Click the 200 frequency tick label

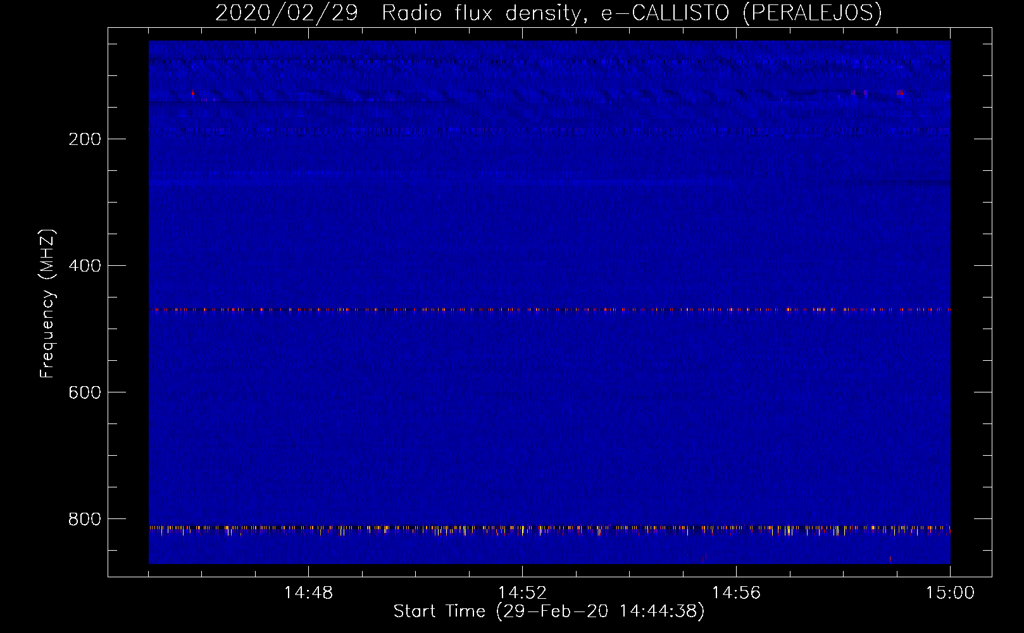[x=85, y=139]
